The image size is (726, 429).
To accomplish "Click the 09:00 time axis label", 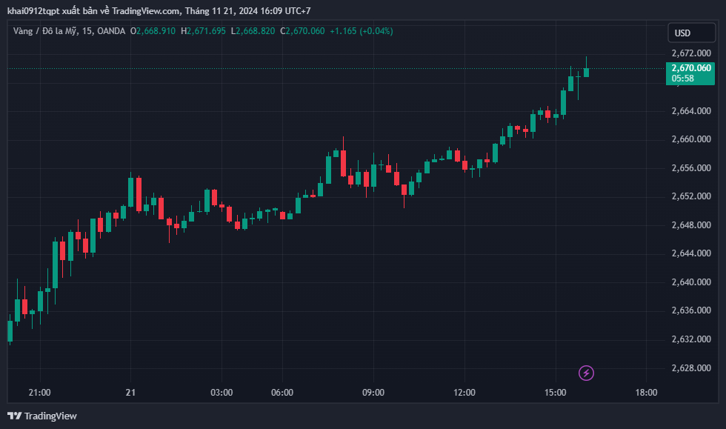I will point(373,393).
